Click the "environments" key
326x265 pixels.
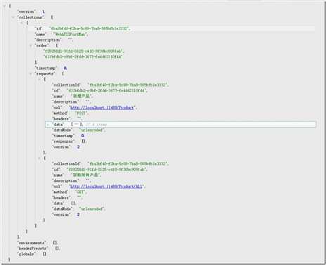click(x=32, y=243)
